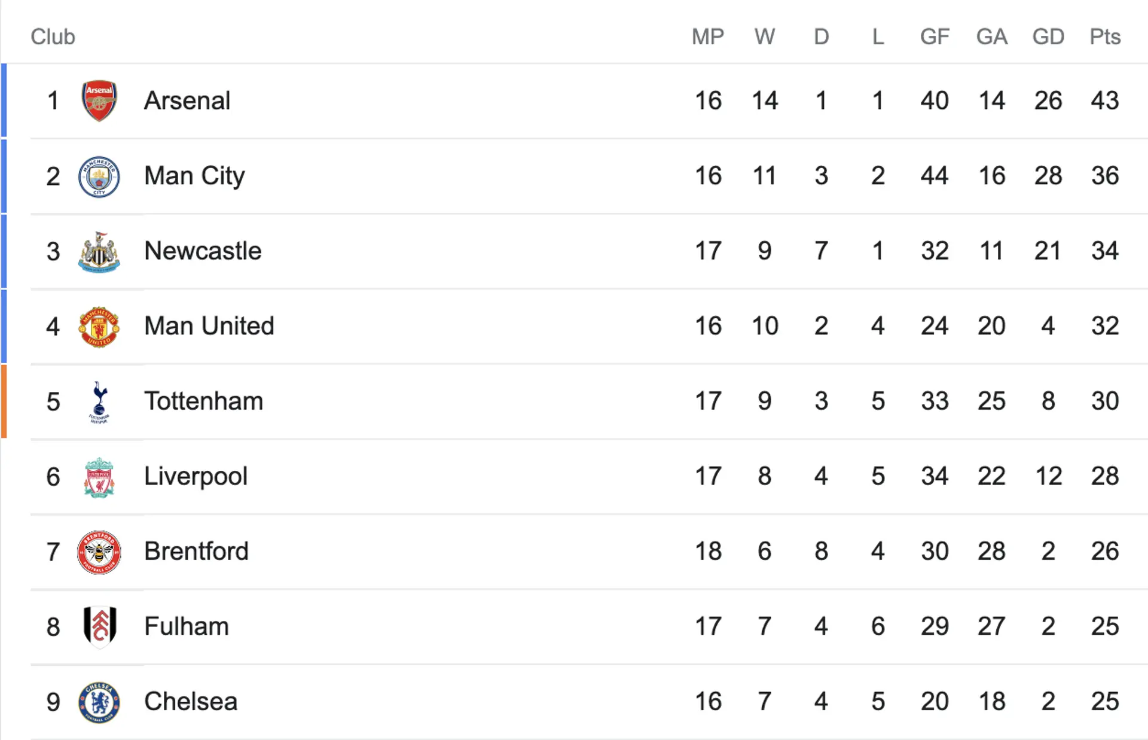Click the Chelsea lion crest

click(99, 702)
